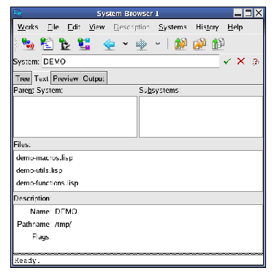Click the compile and load system icon
Viewport: 277px width, 276px height.
click(x=181, y=44)
